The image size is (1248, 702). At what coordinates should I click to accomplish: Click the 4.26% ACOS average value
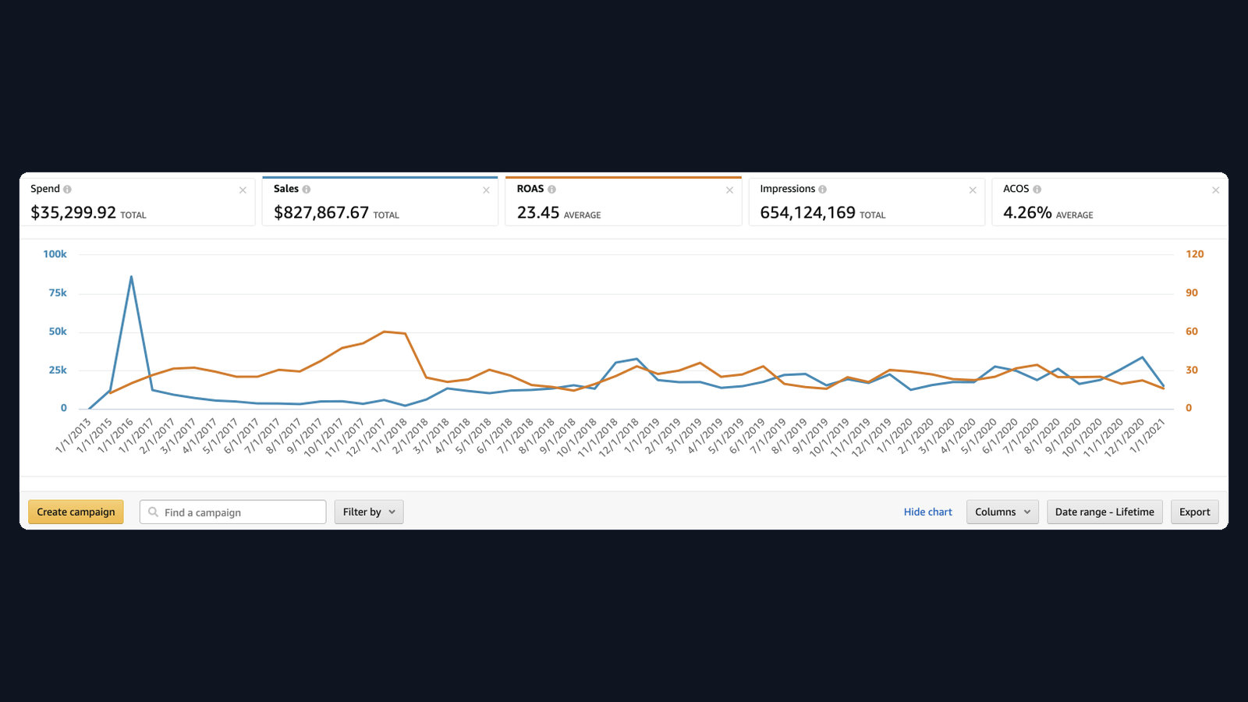1027,212
